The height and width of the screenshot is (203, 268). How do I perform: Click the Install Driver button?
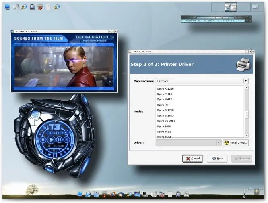coord(236,142)
